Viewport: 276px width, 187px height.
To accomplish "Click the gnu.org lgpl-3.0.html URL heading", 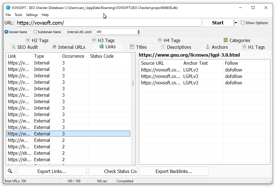I will (189, 55).
